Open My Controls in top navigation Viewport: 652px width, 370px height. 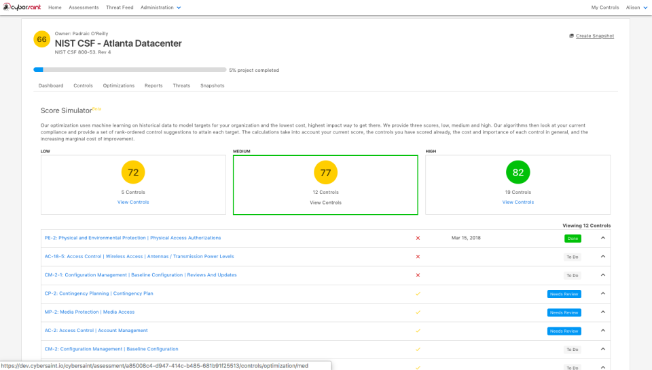point(605,7)
